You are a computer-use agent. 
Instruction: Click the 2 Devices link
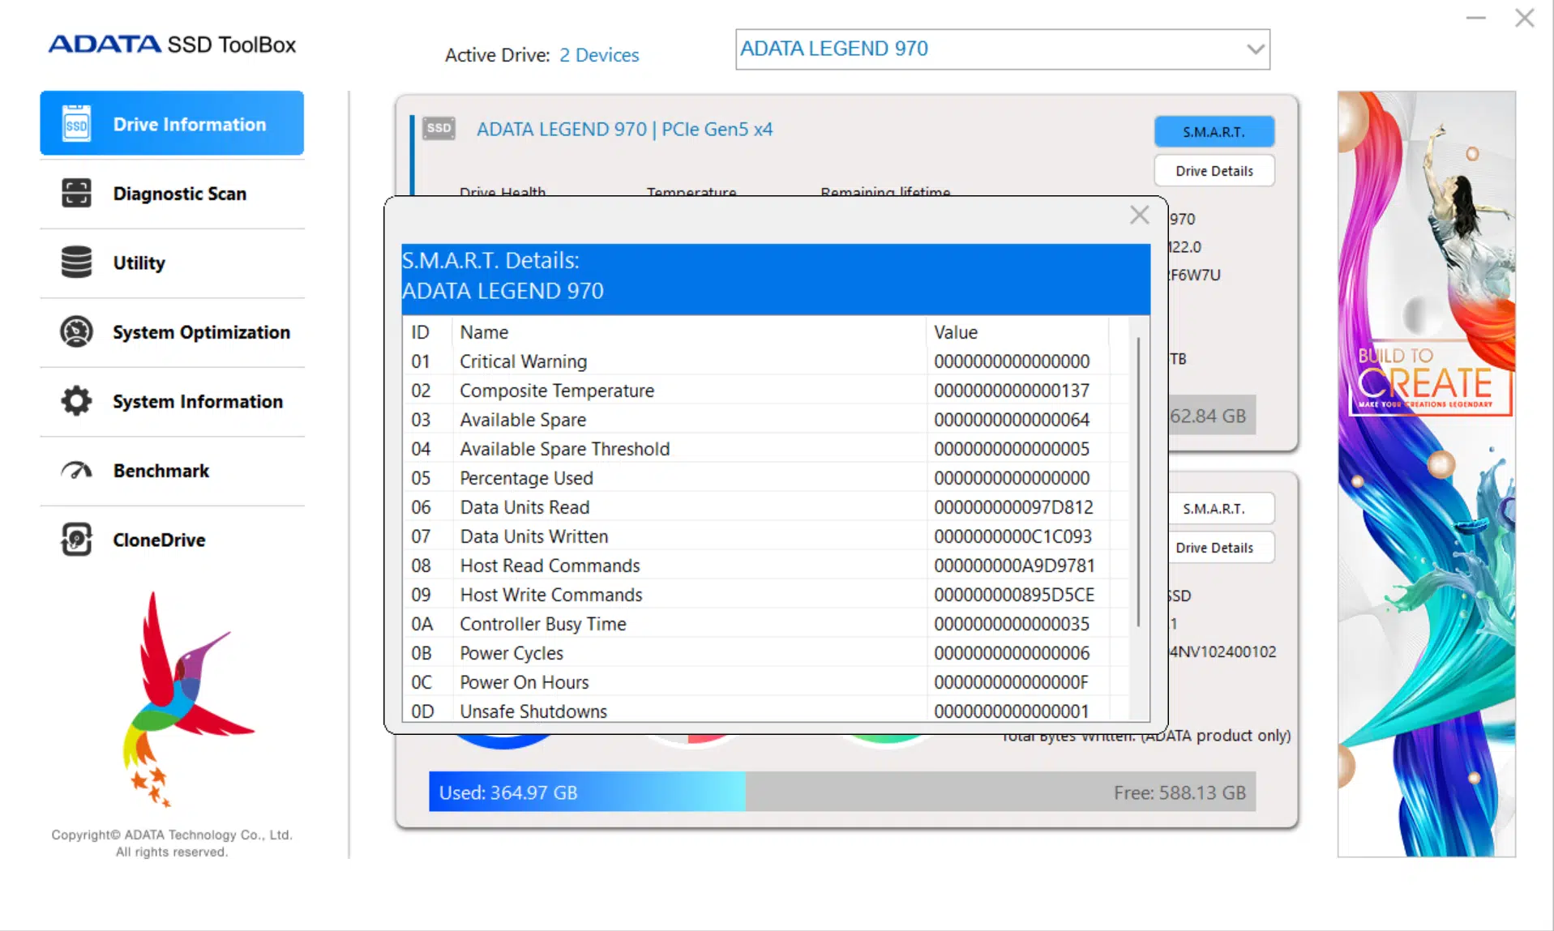pos(599,55)
